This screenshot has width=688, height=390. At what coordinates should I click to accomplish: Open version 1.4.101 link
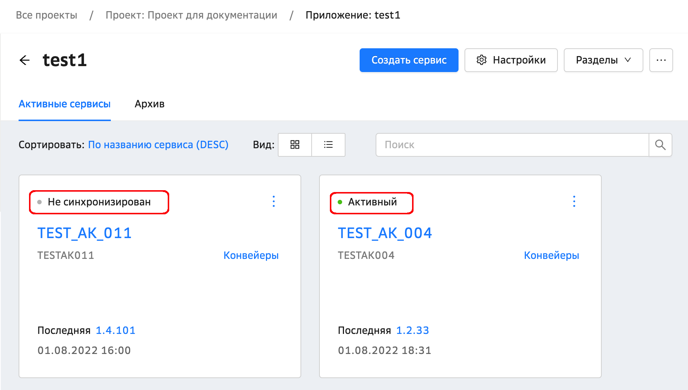116,331
